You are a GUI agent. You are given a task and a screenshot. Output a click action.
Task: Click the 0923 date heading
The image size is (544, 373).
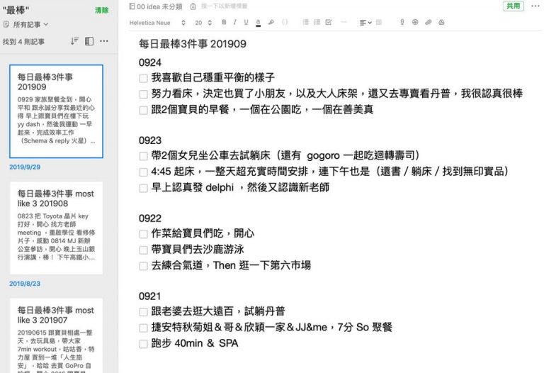point(150,140)
